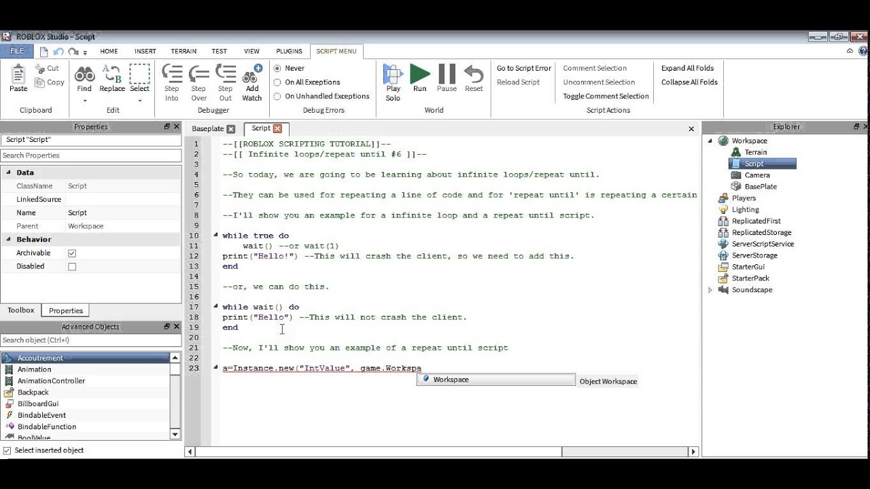Screen dimensions: 870x489
Task: Click Toggle Comment Selection
Action: [x=606, y=96]
